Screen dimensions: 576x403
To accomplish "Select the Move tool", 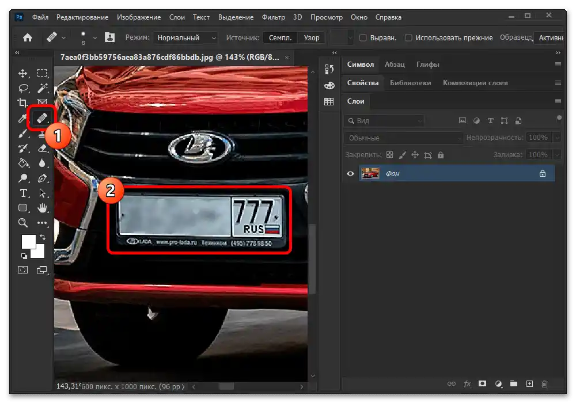I will click(23, 74).
